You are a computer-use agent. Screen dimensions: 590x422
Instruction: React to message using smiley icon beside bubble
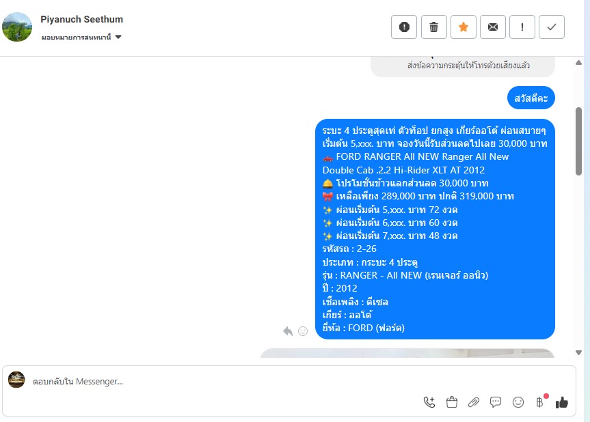pyautogui.click(x=303, y=331)
